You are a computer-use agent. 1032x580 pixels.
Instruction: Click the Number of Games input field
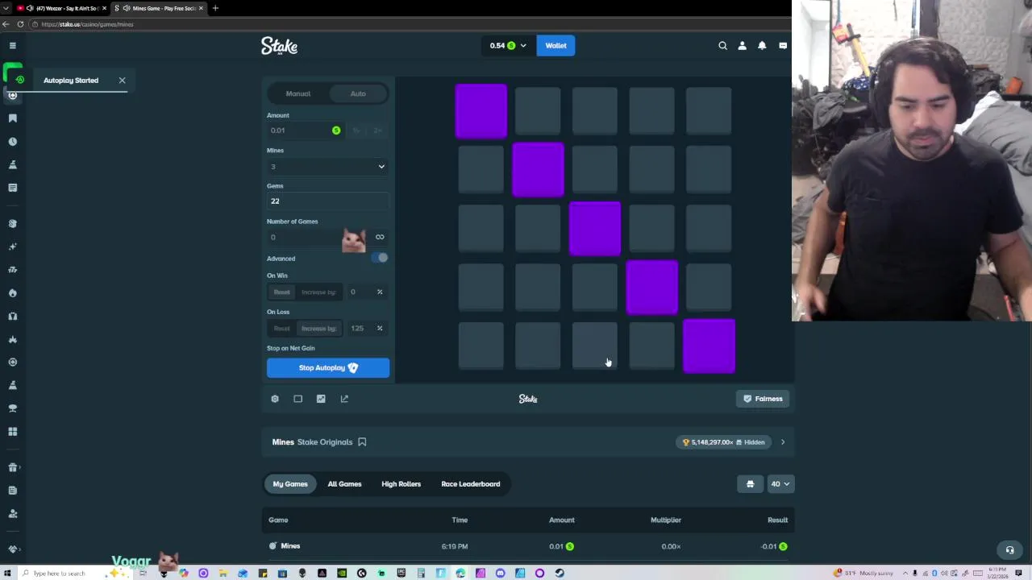click(x=327, y=237)
